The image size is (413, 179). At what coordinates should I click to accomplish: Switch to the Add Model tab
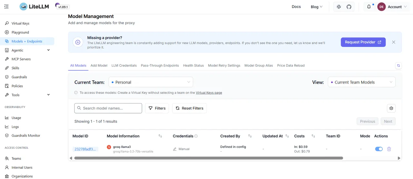[x=99, y=66]
